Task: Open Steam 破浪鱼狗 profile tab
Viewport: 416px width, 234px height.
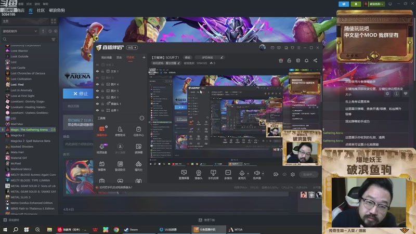Action: click(x=57, y=10)
